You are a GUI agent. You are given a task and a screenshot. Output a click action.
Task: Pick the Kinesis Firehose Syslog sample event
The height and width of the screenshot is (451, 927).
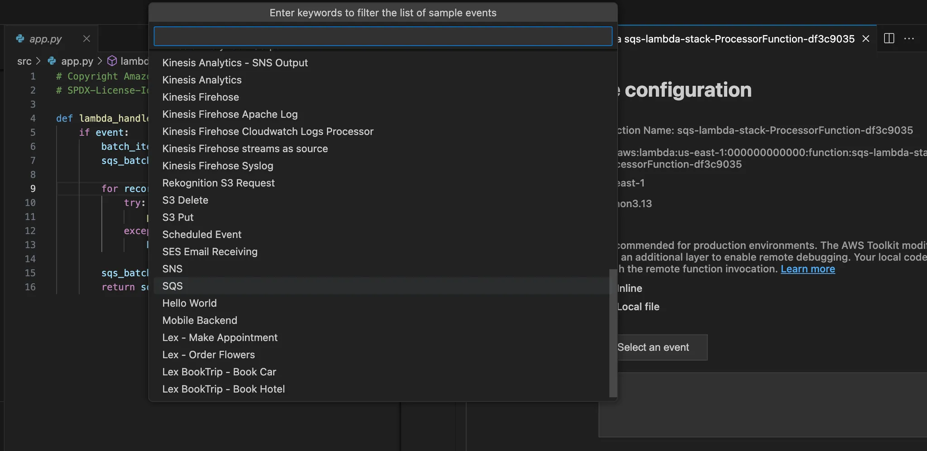tap(218, 166)
